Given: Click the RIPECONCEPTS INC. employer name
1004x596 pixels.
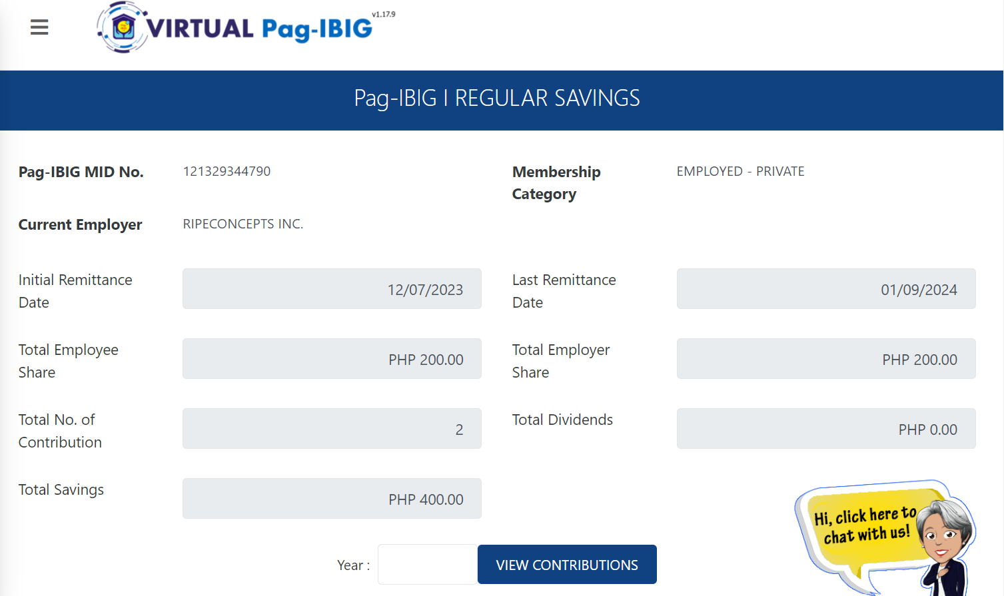Looking at the screenshot, I should (243, 224).
